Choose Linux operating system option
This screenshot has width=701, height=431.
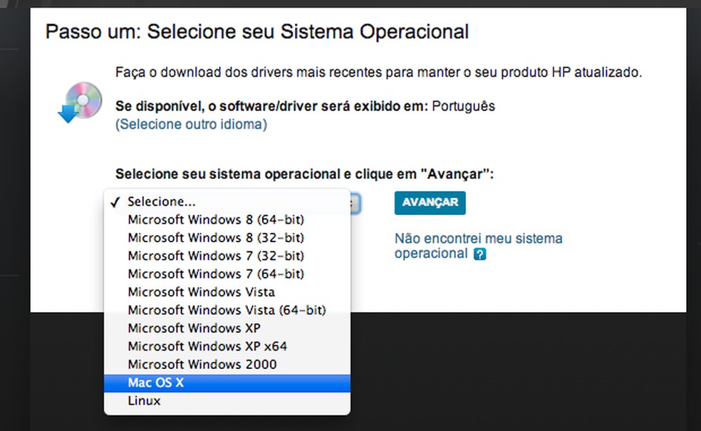point(144,401)
